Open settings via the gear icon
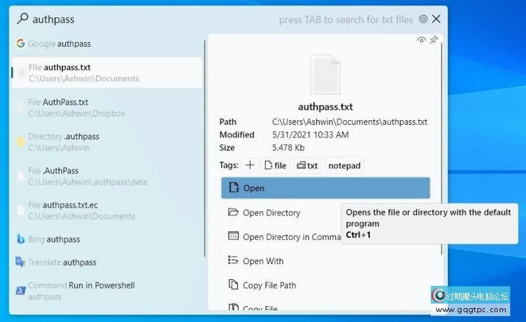Viewport: 526px width, 322px height. (423, 19)
